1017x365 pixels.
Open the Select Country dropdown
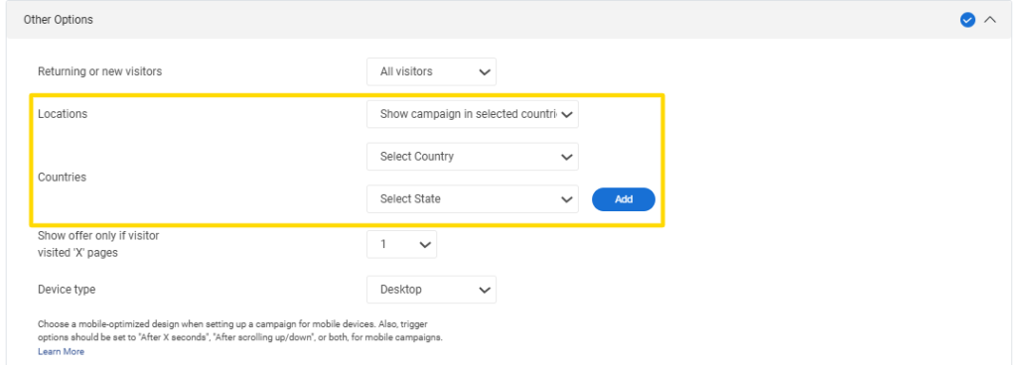coord(472,157)
